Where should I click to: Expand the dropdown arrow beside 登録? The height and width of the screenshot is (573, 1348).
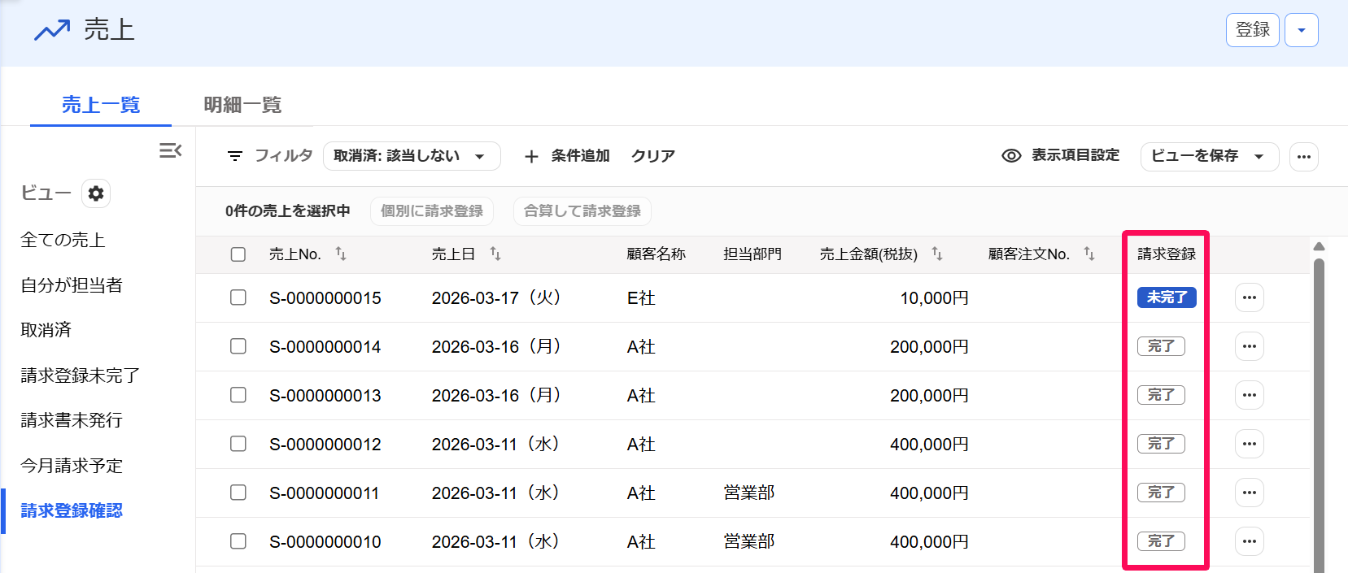click(x=1302, y=31)
